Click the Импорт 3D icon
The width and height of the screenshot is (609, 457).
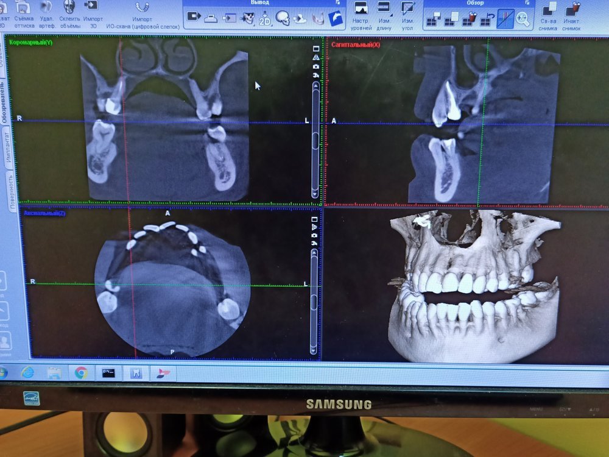click(93, 15)
